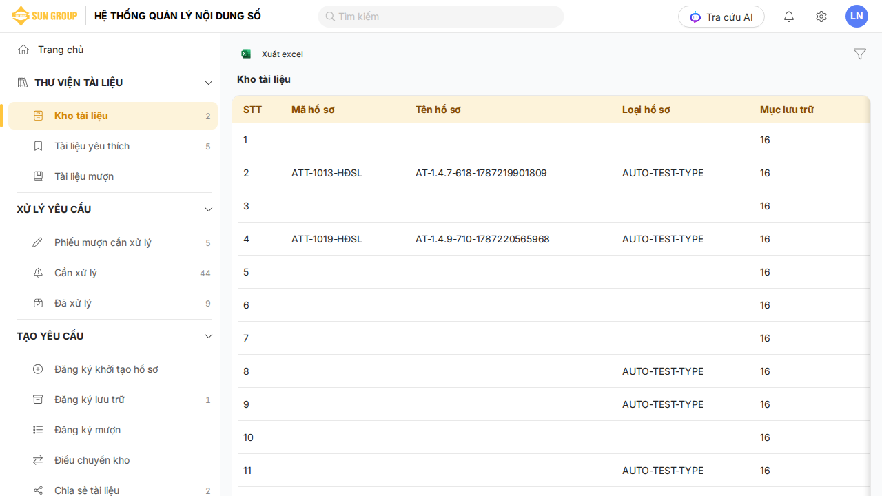The width and height of the screenshot is (882, 496).
Task: Click the pencil icon for Phiếu mượn cần xử lý
Action: coord(39,242)
